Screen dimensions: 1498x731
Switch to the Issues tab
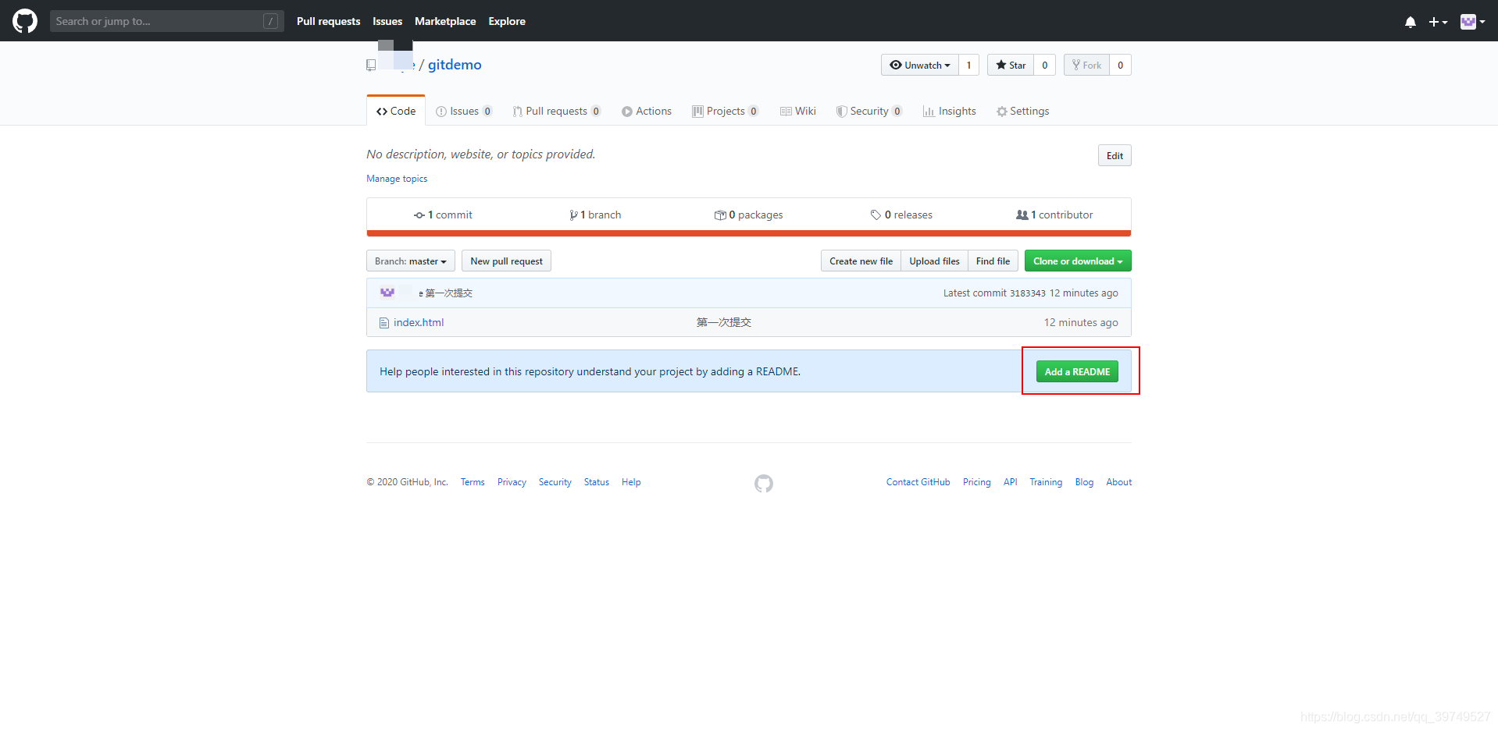[464, 111]
